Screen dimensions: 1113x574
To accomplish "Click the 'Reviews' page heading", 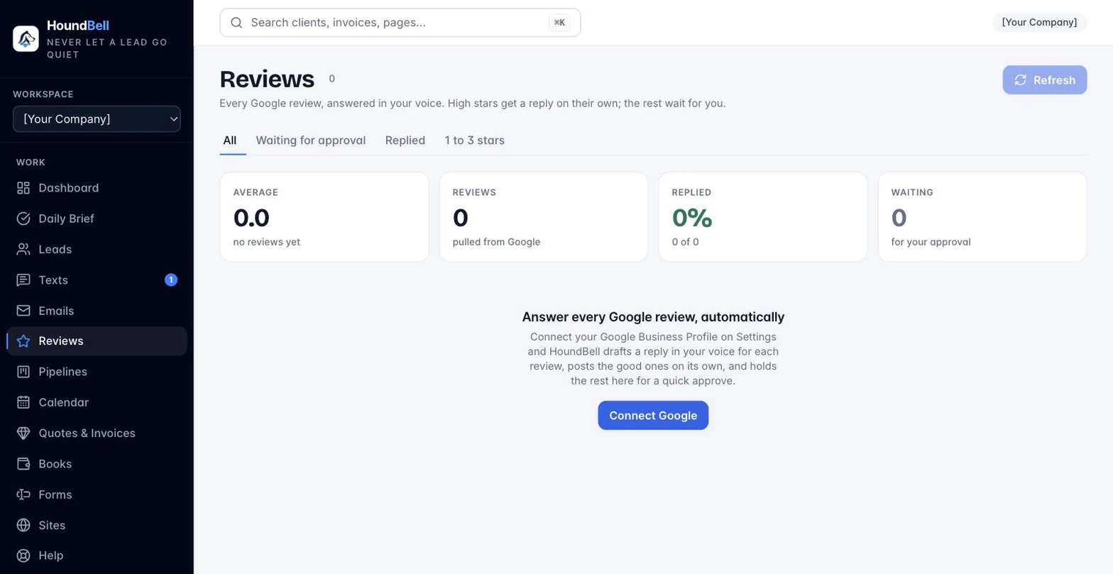I will 267,79.
